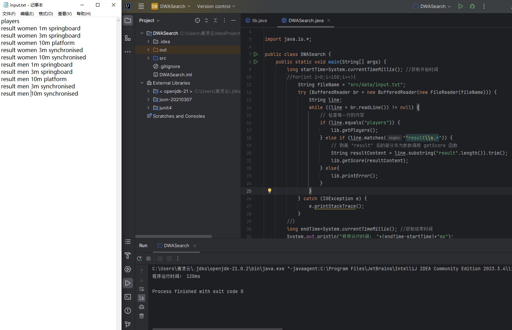Print the Run console output
Image resolution: width=512 pixels, height=330 pixels.
142,307
